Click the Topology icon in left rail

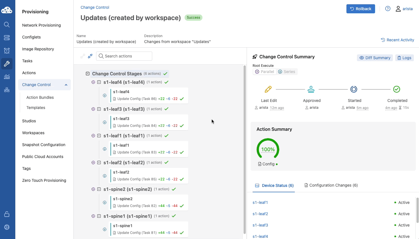[x=7, y=90]
